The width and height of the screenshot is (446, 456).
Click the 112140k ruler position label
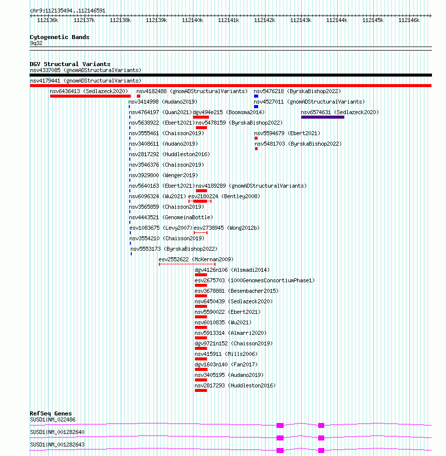[x=192, y=20]
